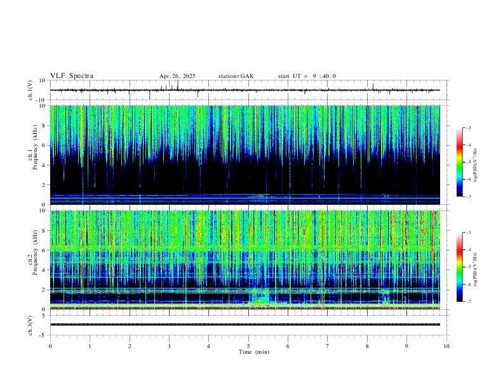Image resolution: width=503 pixels, height=388 pixels.
Task: Click the "station=GAK" header label
Action: point(236,76)
